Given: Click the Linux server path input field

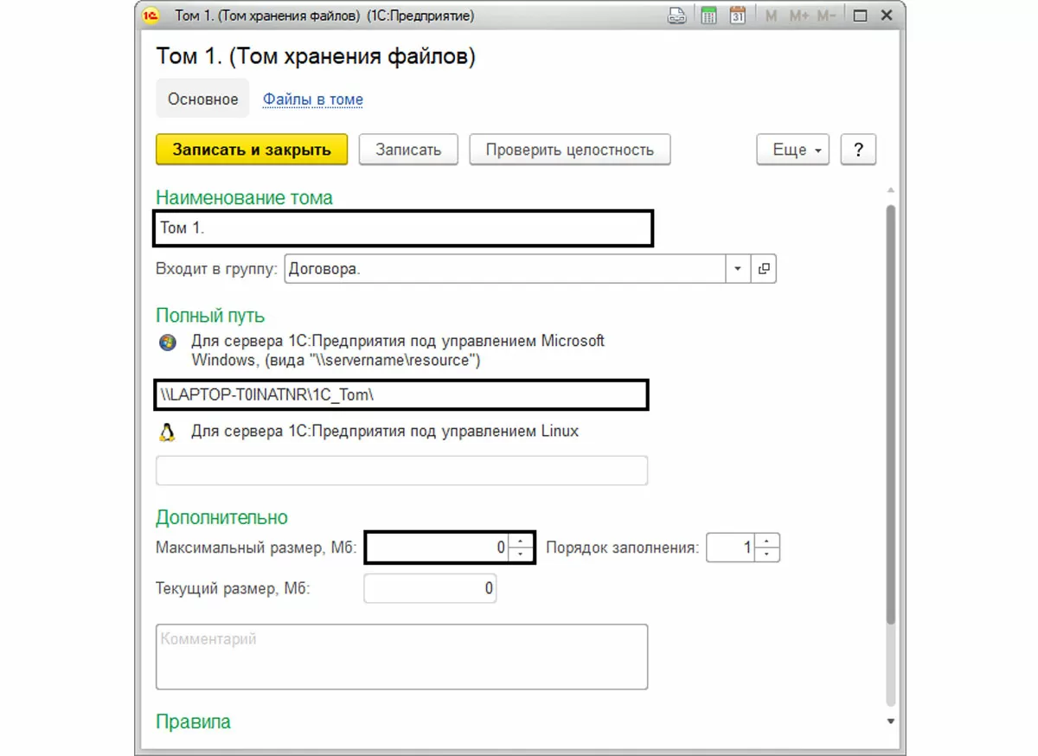Looking at the screenshot, I should tap(401, 471).
